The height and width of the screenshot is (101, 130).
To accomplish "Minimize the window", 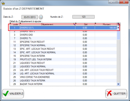I will click(x=112, y=2).
